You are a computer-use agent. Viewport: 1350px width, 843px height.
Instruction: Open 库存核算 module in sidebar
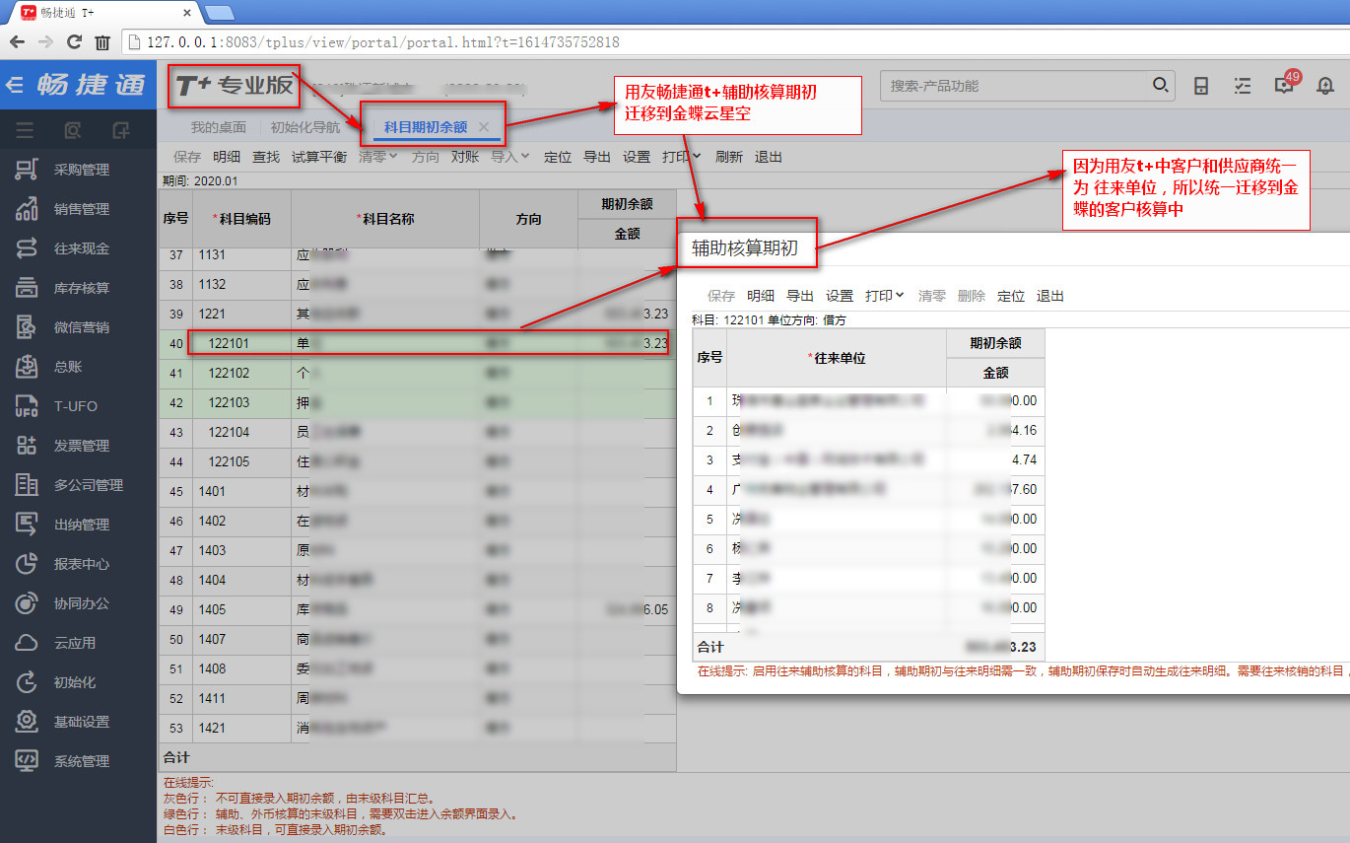81,288
